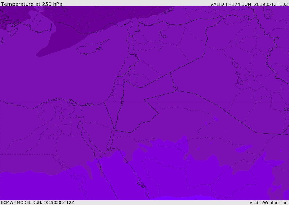Click the 'ArabiaWeather Inc' credit text
This screenshot has height=205, width=289.
269,203
